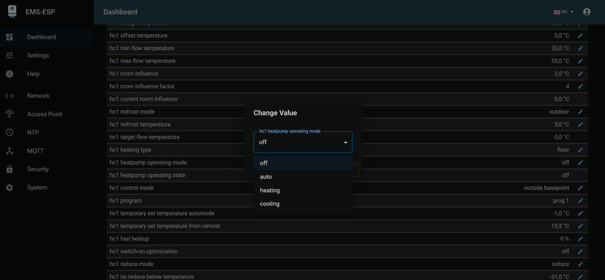This screenshot has width=605, height=280.
Task: Go to the MQTT page
Action: (47, 151)
